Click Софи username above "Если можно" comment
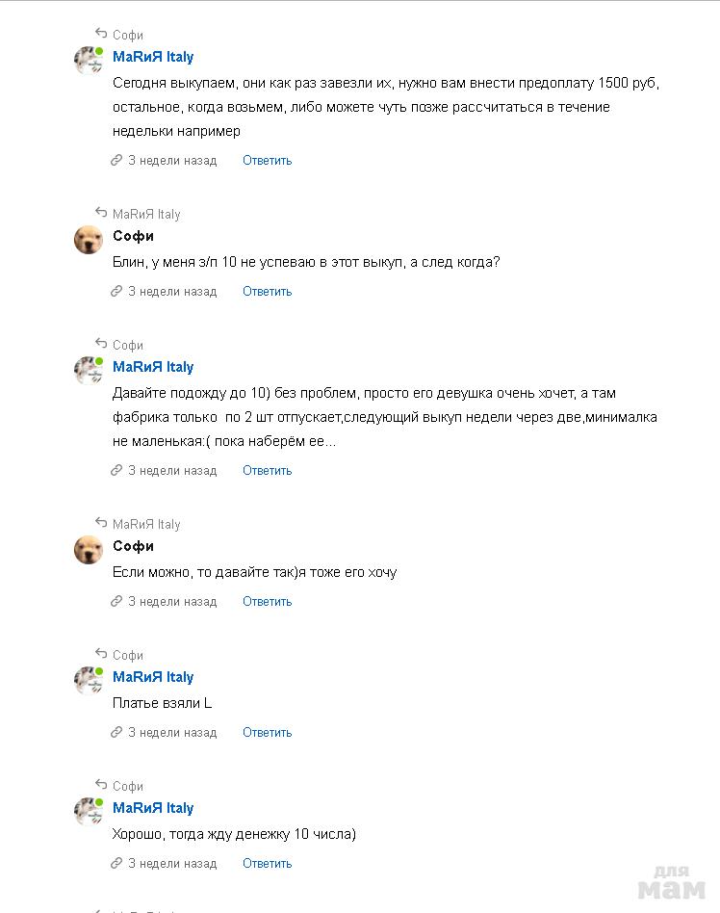Screen dimensions: 720x913 click(x=133, y=546)
